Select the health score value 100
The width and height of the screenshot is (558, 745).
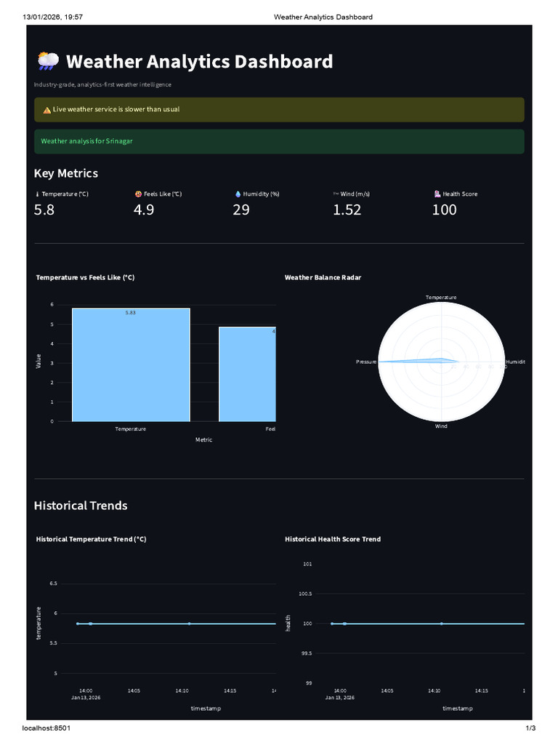[444, 210]
